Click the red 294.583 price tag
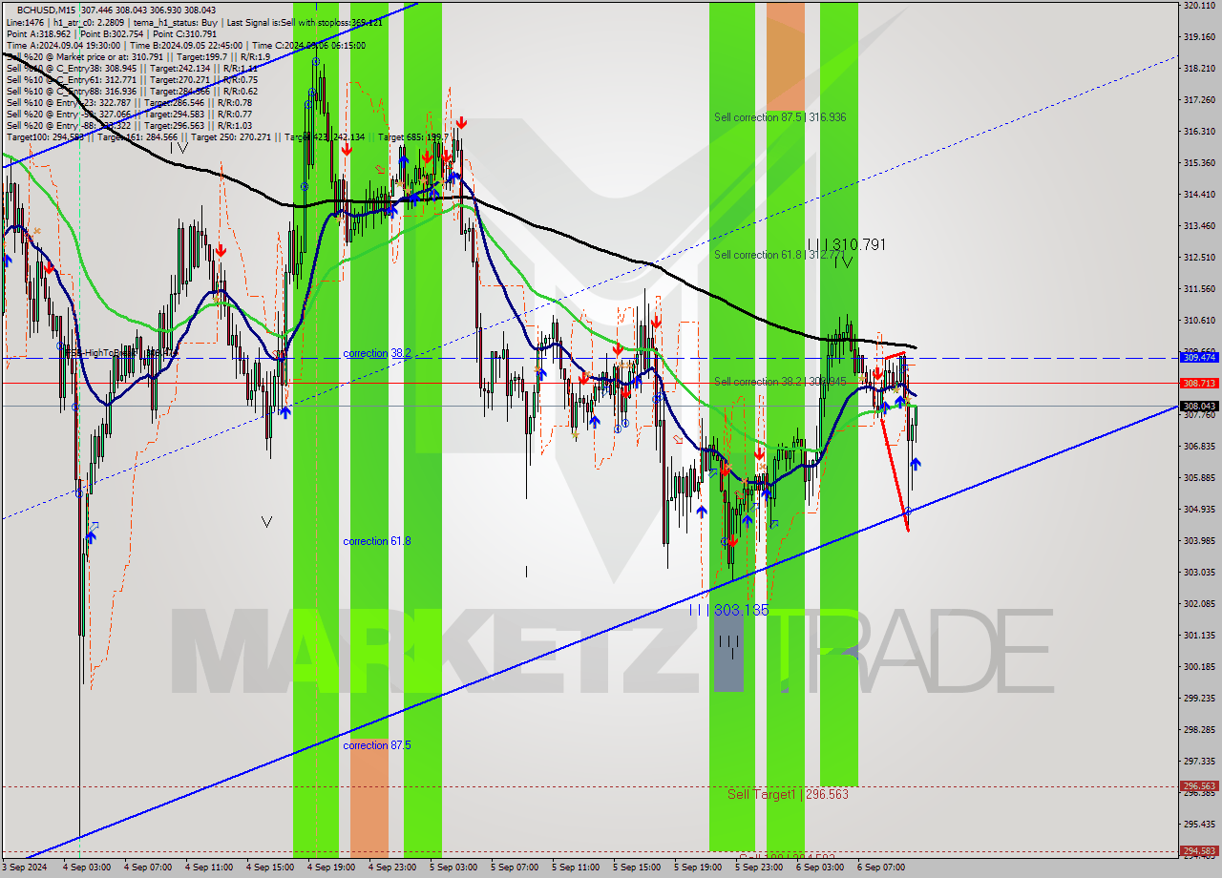This screenshot has height=878, width=1222. (x=1198, y=850)
